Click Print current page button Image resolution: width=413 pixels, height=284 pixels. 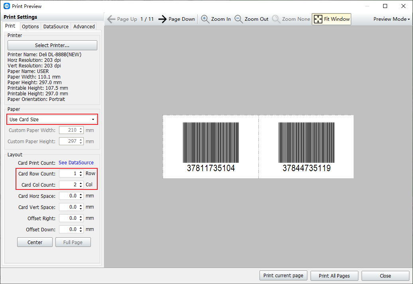[283, 276]
